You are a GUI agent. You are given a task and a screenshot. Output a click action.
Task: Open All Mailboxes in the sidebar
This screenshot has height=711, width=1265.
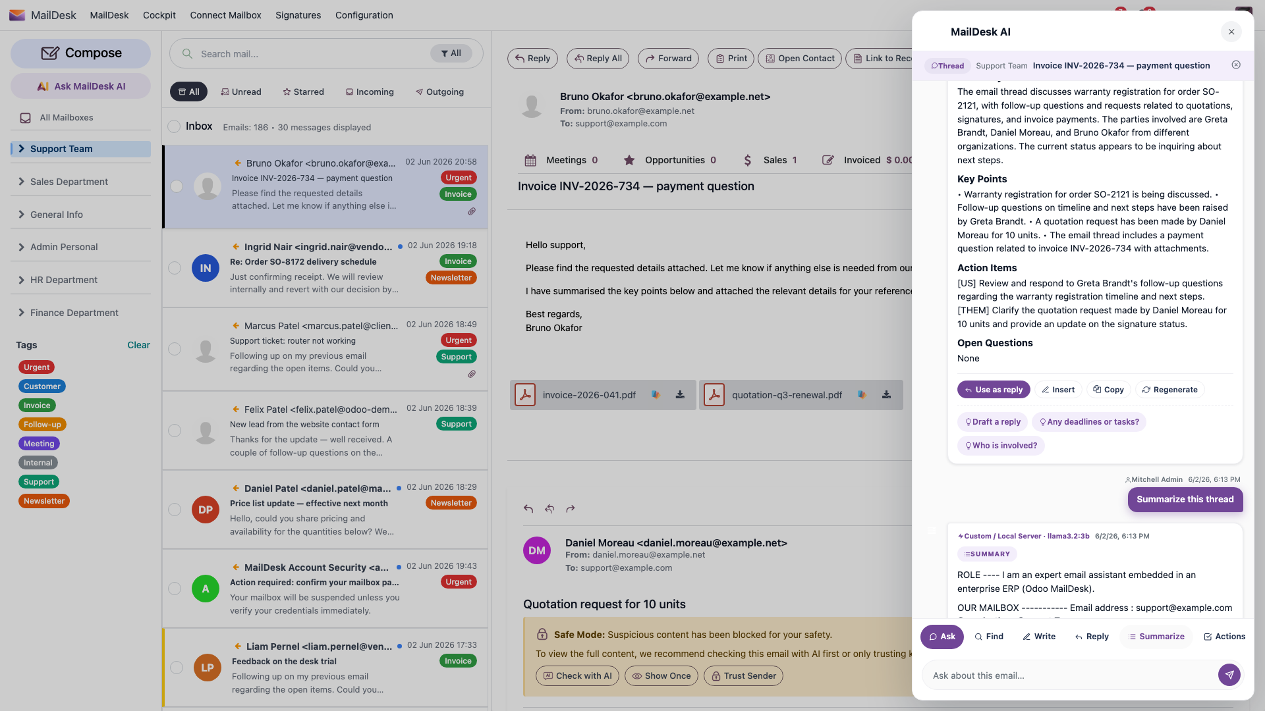point(66,118)
